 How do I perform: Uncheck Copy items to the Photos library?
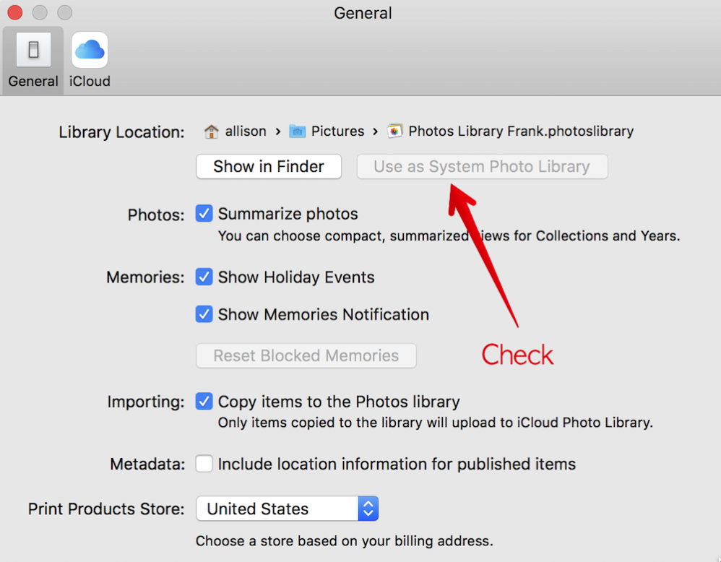pyautogui.click(x=204, y=402)
